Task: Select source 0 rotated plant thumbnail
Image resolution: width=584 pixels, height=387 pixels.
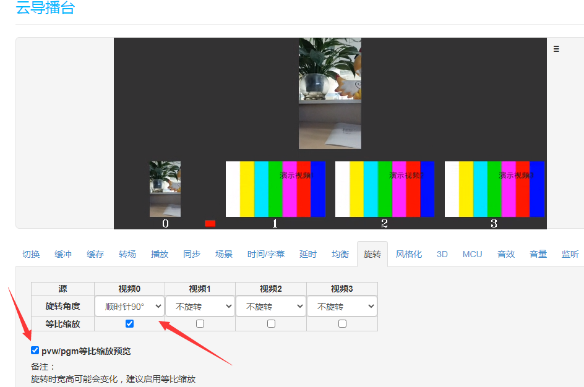Action: click(x=165, y=189)
